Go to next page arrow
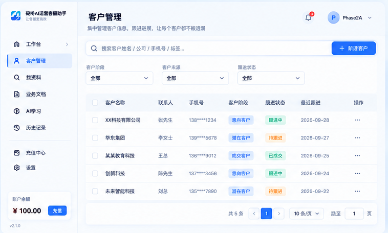388x233 pixels. pos(279,214)
